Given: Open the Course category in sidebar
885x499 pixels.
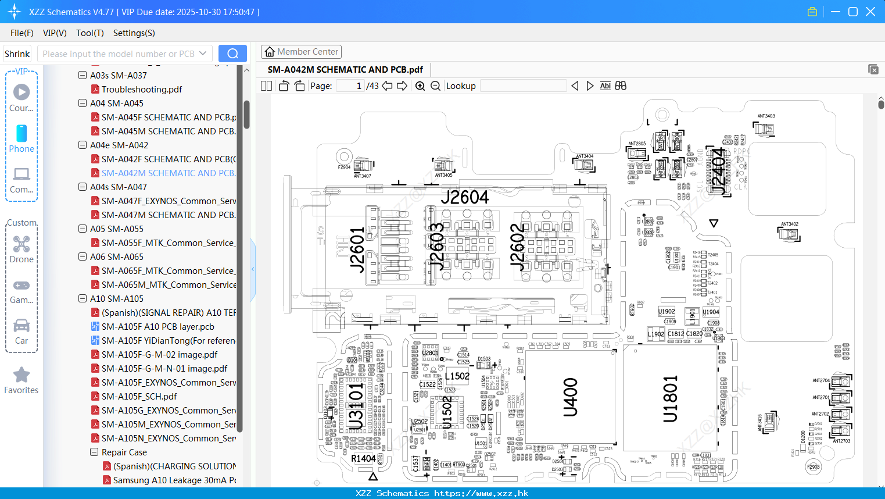Looking at the screenshot, I should coord(22,98).
